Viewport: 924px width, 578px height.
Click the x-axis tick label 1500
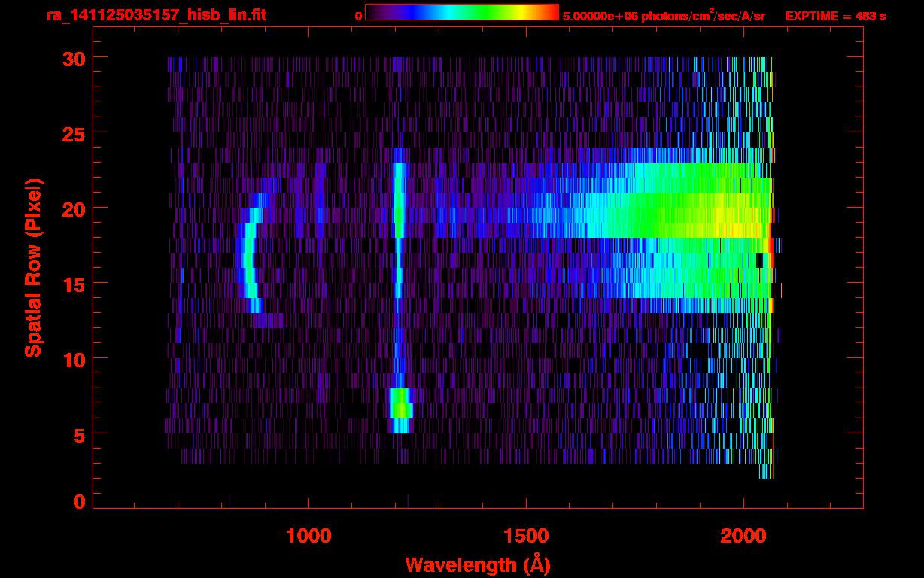pyautogui.click(x=525, y=536)
